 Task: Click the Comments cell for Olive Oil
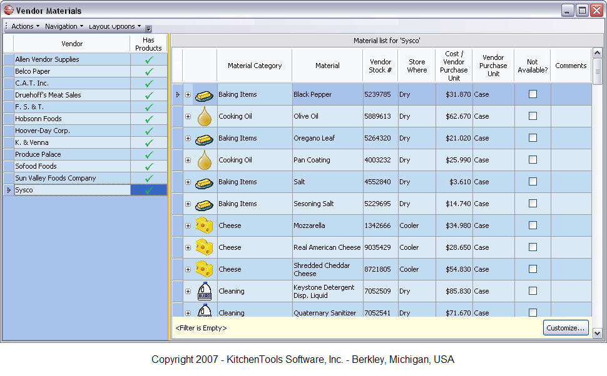571,116
